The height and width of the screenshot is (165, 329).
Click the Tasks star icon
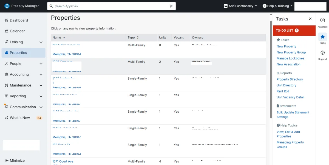(x=322, y=37)
